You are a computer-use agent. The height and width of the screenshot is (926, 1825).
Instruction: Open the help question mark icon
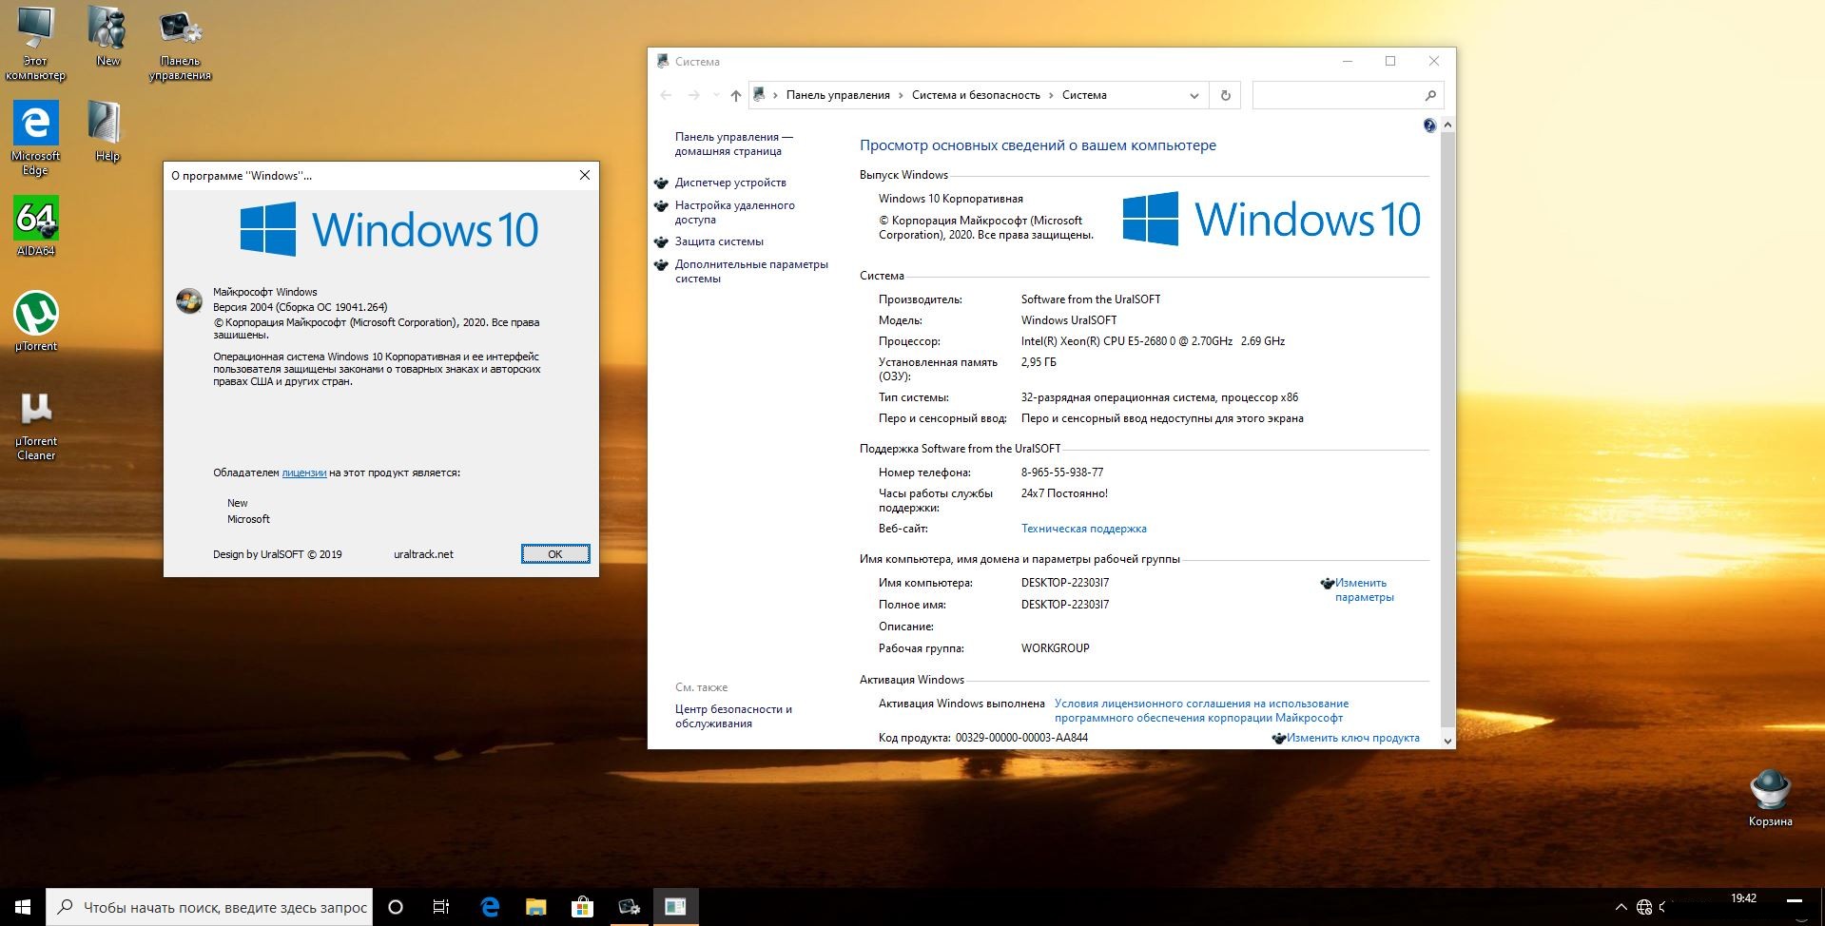[1429, 125]
